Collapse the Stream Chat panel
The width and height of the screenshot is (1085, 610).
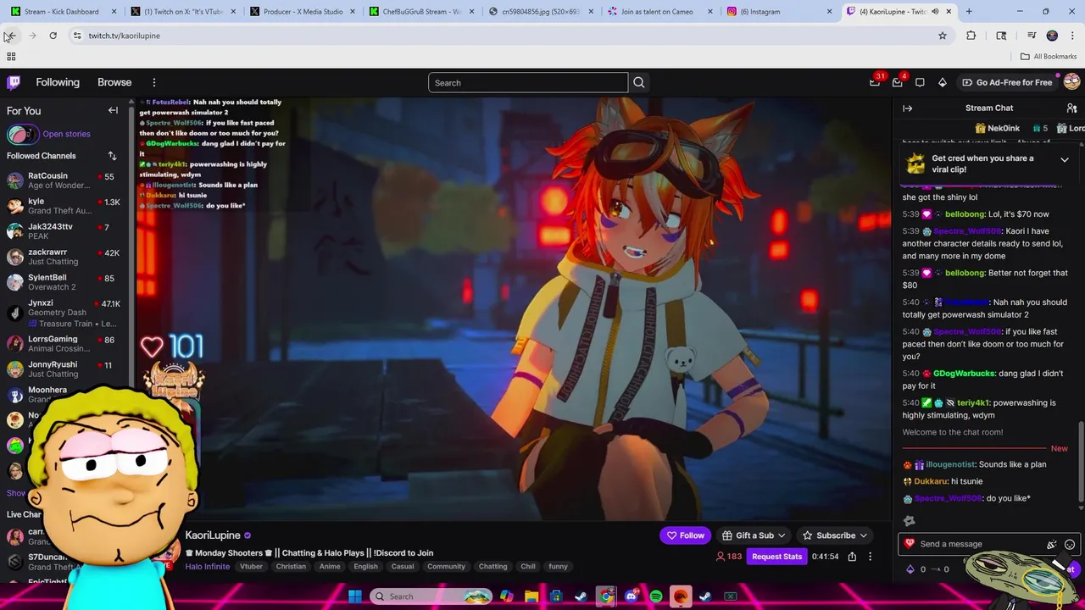pos(907,108)
